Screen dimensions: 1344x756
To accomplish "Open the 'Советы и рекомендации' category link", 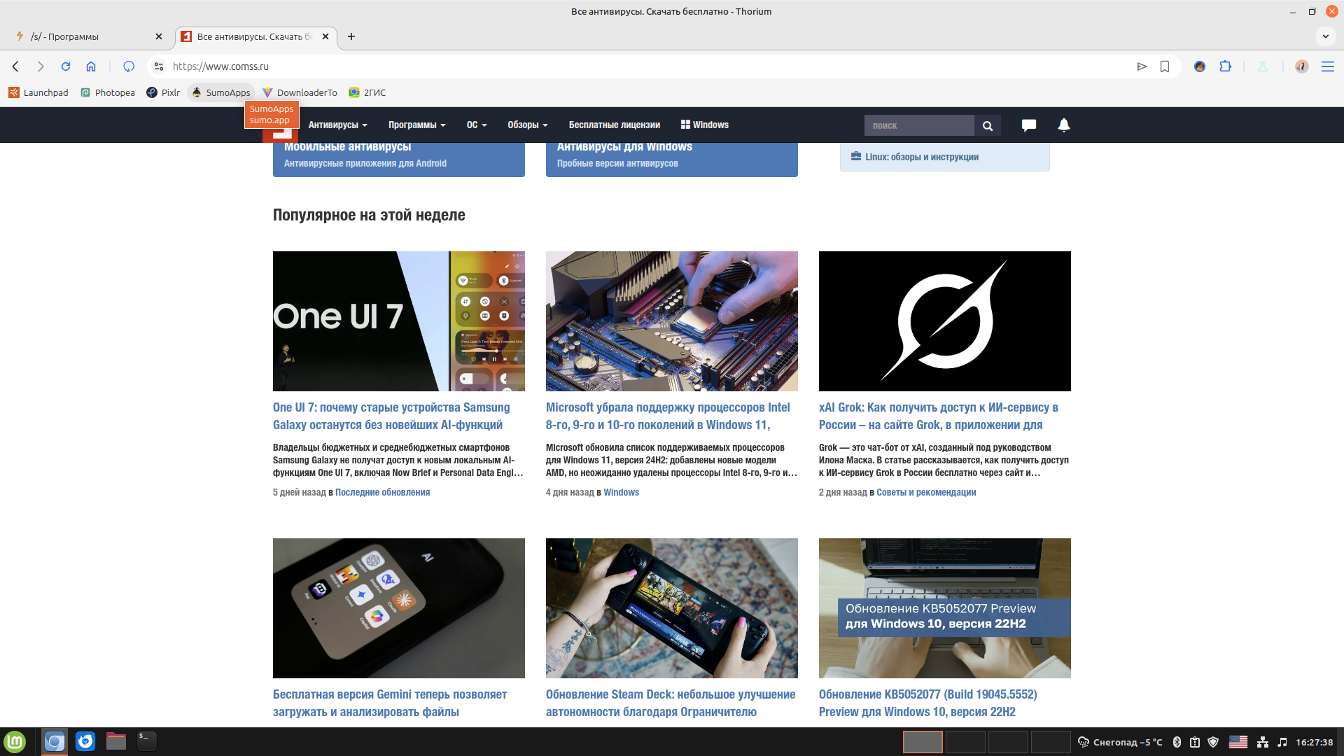I will [x=926, y=492].
